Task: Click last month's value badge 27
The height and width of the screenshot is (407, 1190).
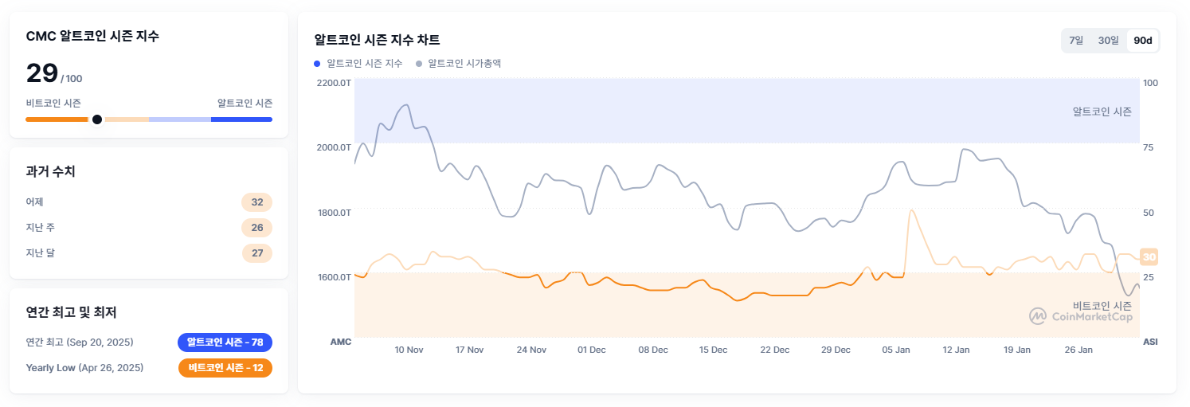Action: pyautogui.click(x=257, y=253)
